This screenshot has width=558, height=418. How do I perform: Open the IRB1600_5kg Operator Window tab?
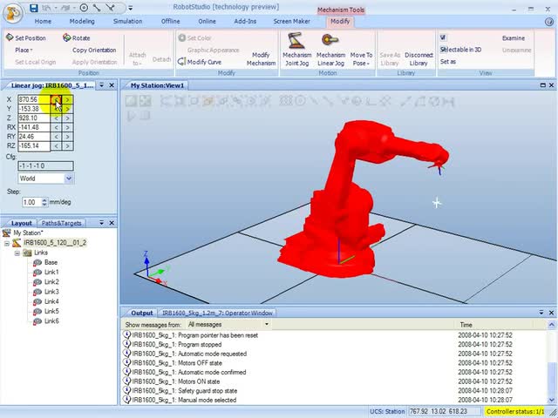click(x=217, y=313)
